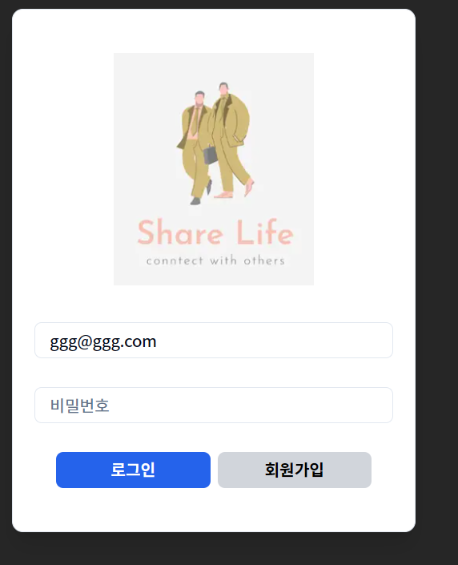Click the word others in tagline

264,260
